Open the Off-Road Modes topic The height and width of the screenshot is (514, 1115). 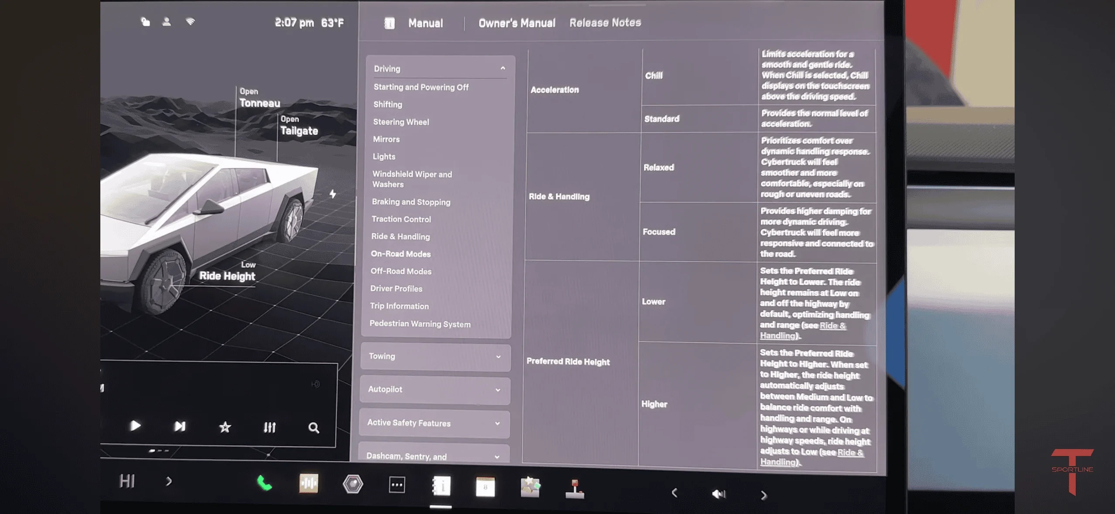(x=401, y=271)
